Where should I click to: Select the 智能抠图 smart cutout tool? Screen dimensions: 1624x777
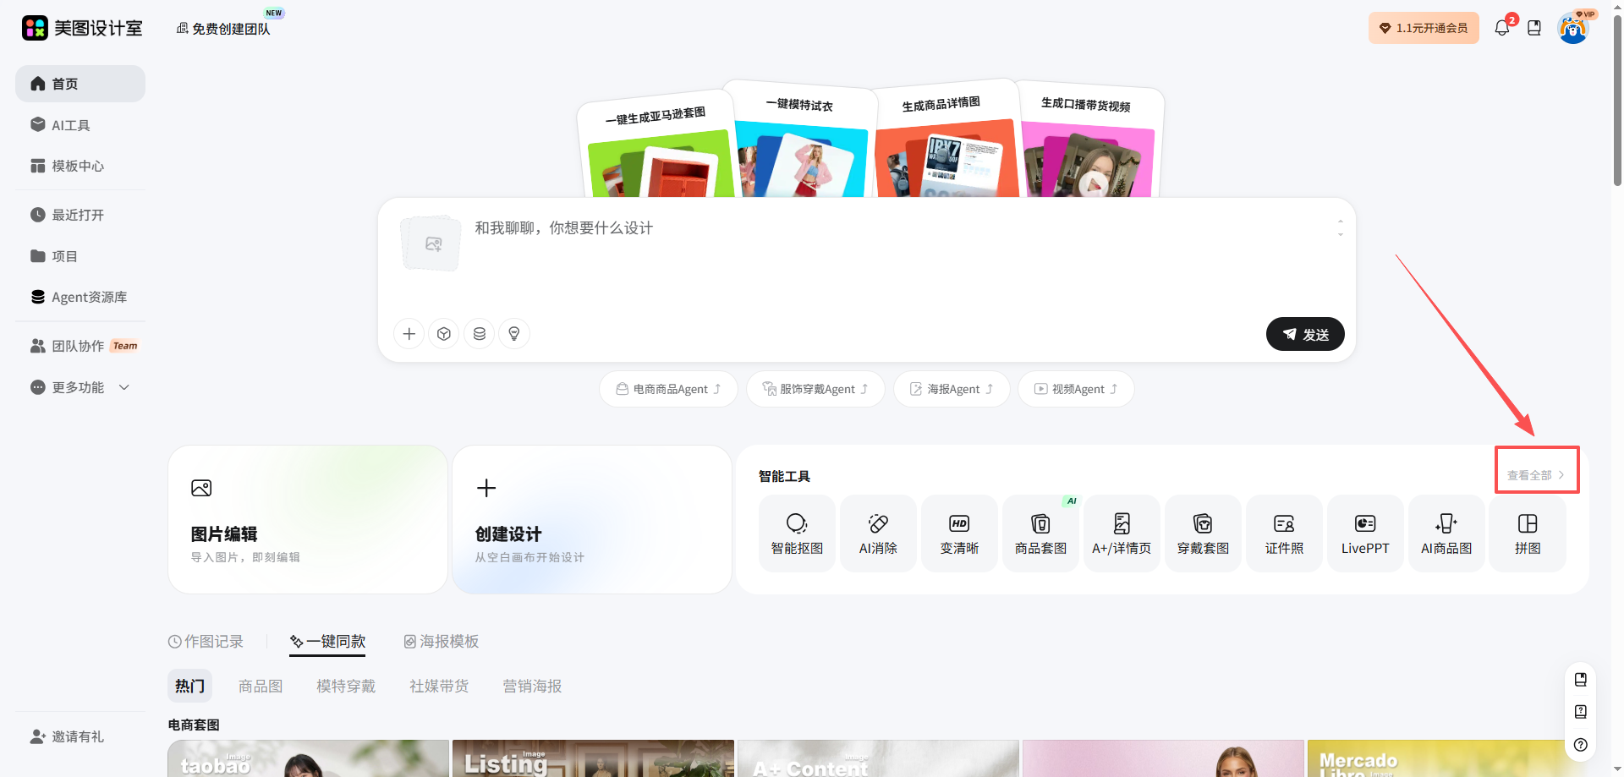(x=796, y=533)
